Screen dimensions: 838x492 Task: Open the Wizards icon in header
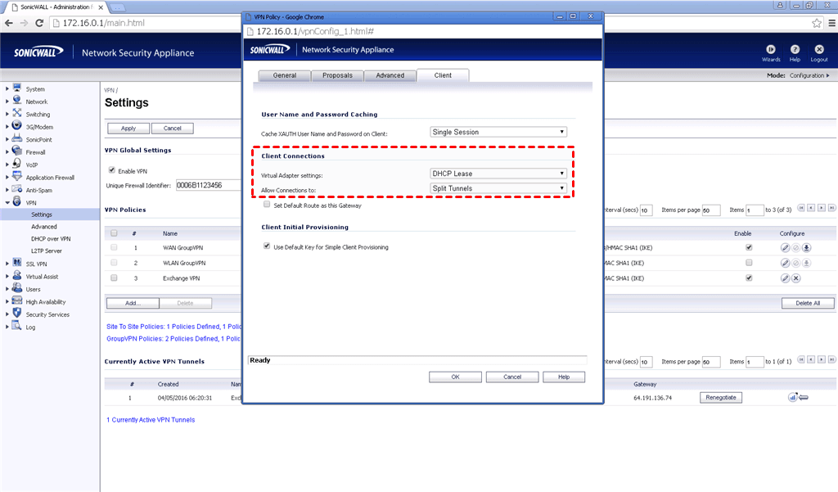pyautogui.click(x=771, y=50)
